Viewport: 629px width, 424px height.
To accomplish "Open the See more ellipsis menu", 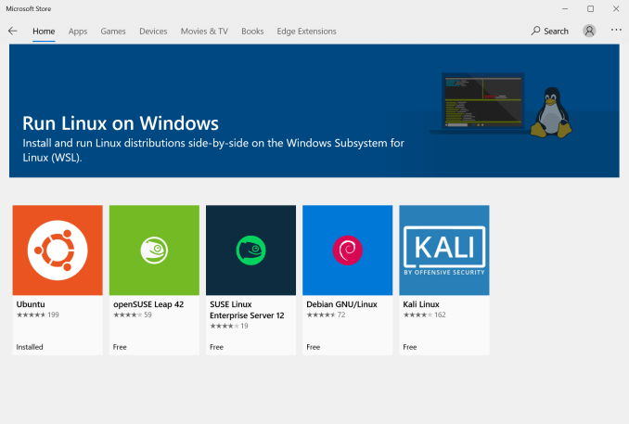I will [616, 30].
